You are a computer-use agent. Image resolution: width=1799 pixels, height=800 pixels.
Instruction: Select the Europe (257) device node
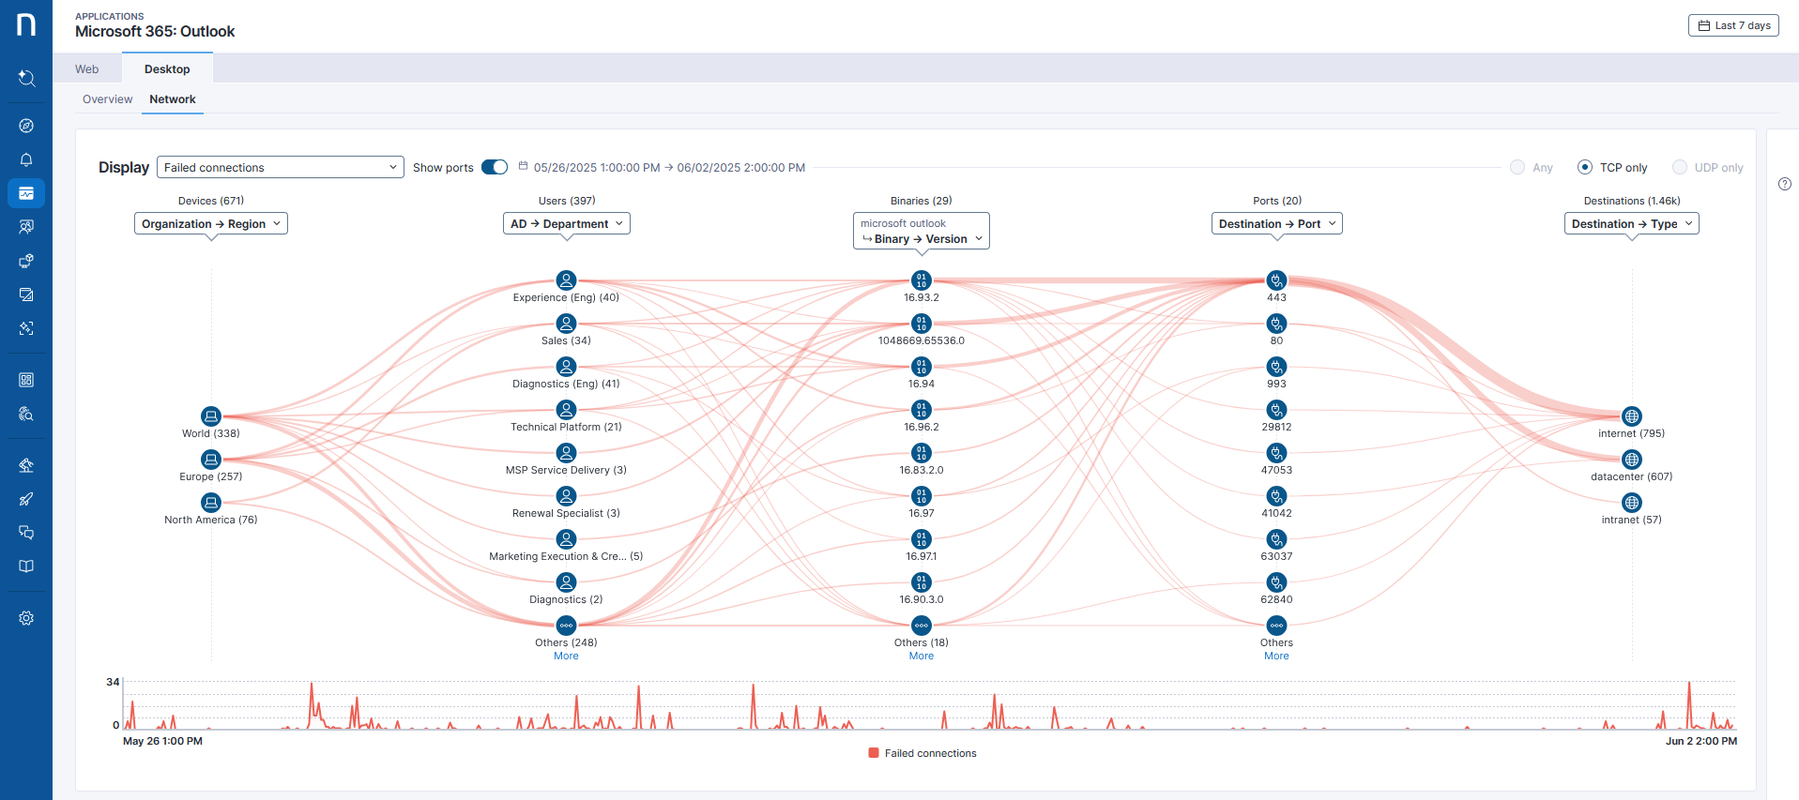pyautogui.click(x=211, y=460)
